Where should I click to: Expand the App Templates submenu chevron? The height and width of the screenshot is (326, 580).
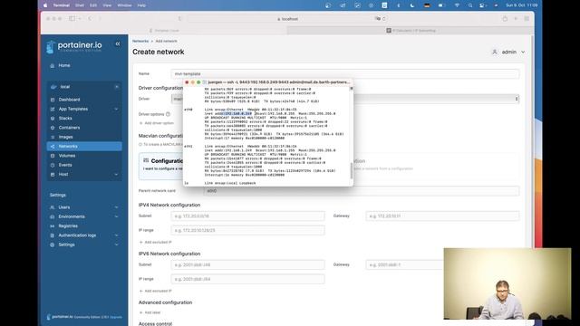(116, 109)
